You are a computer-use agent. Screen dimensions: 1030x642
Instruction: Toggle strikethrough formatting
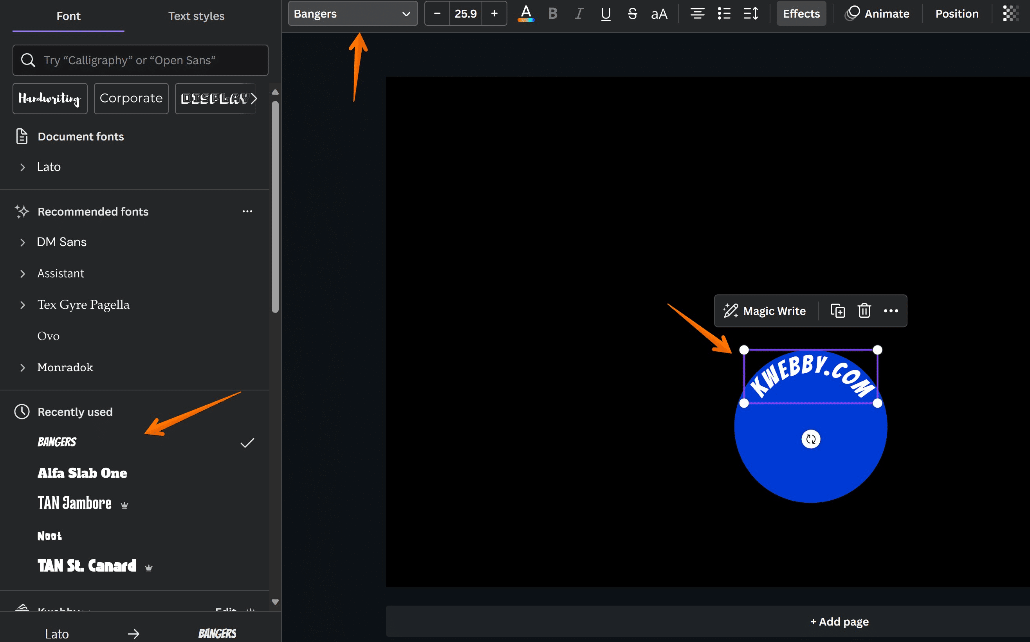pyautogui.click(x=632, y=14)
